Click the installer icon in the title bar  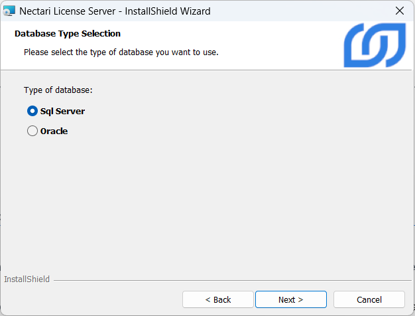coord(9,11)
